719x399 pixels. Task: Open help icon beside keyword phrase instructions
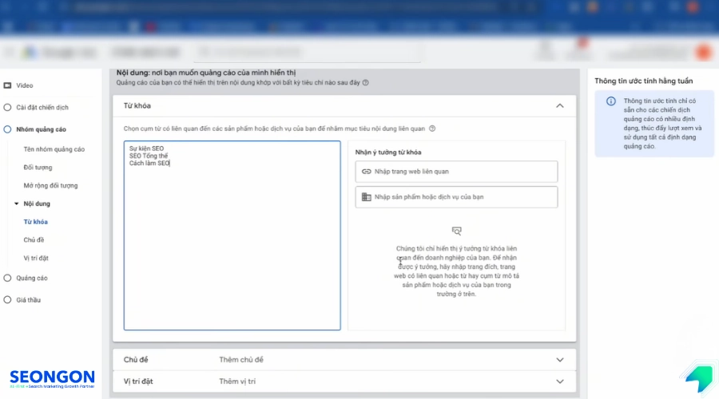pos(432,128)
